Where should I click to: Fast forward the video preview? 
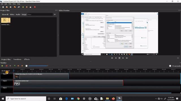pos(123,58)
